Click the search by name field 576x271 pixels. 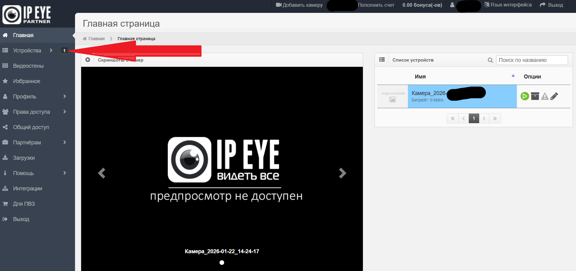(x=532, y=60)
